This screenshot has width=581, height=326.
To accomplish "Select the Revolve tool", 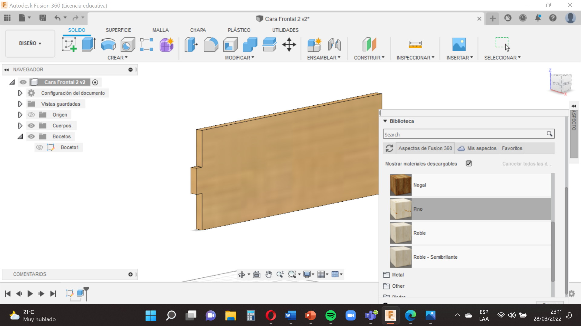I will [108, 44].
